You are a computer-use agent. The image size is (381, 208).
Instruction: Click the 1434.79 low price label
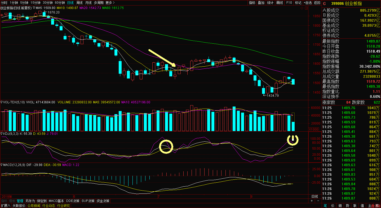click(x=273, y=95)
